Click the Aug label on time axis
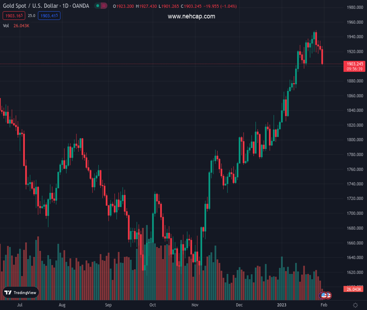 click(63, 305)
